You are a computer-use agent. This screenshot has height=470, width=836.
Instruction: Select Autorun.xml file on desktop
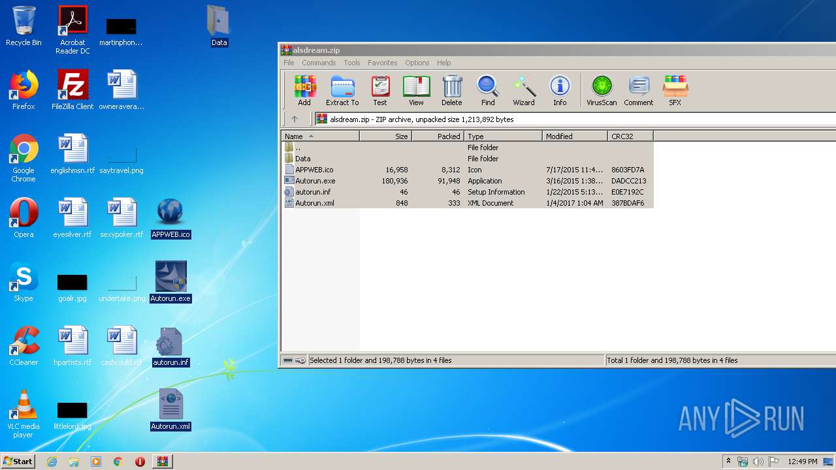(x=170, y=410)
